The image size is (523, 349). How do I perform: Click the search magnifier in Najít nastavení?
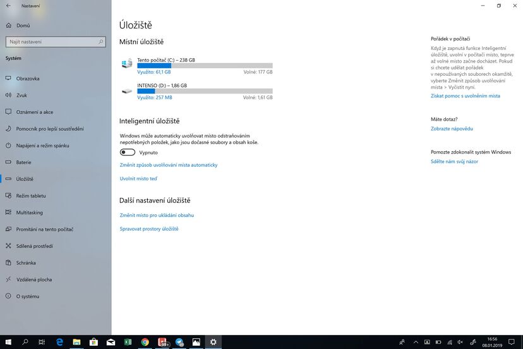100,42
